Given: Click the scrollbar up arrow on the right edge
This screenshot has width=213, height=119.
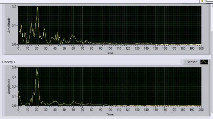Looking at the screenshot, I should coord(212,6).
